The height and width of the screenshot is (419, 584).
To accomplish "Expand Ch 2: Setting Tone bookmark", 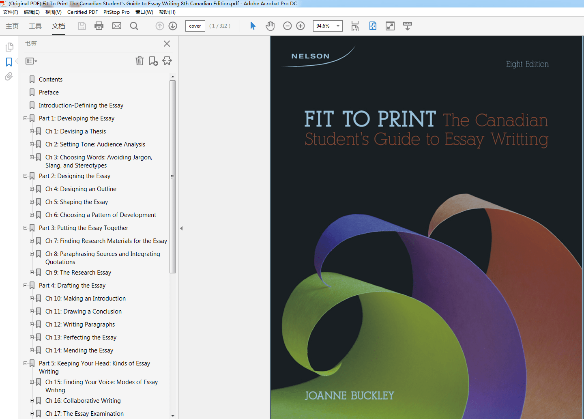I will [32, 144].
